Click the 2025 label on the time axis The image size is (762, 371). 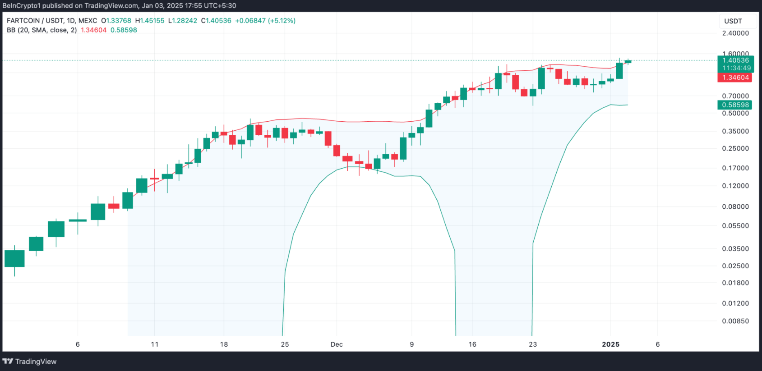(x=611, y=344)
